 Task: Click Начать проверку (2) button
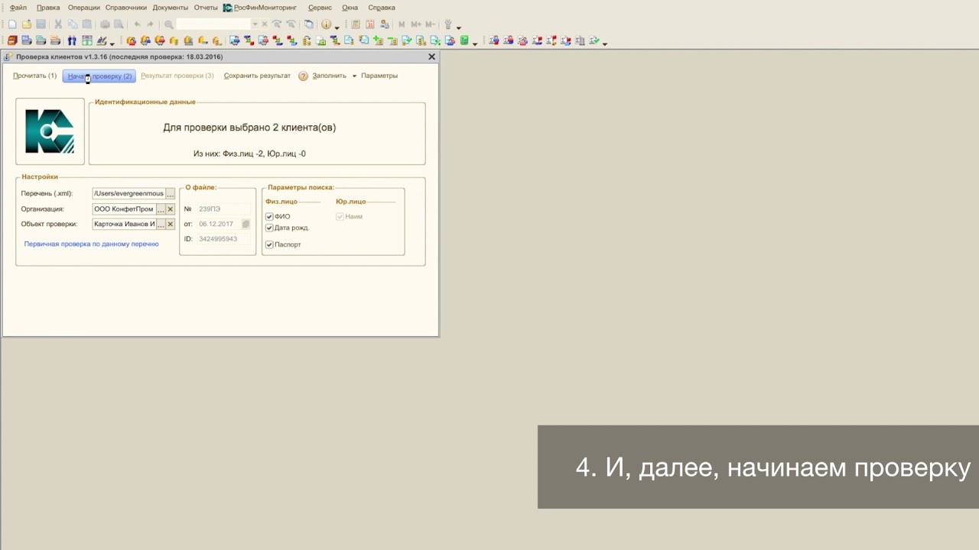pos(99,76)
